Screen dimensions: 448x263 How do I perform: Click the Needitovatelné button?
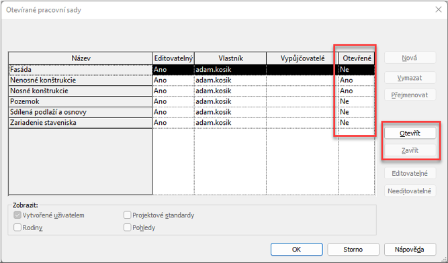pyautogui.click(x=410, y=191)
